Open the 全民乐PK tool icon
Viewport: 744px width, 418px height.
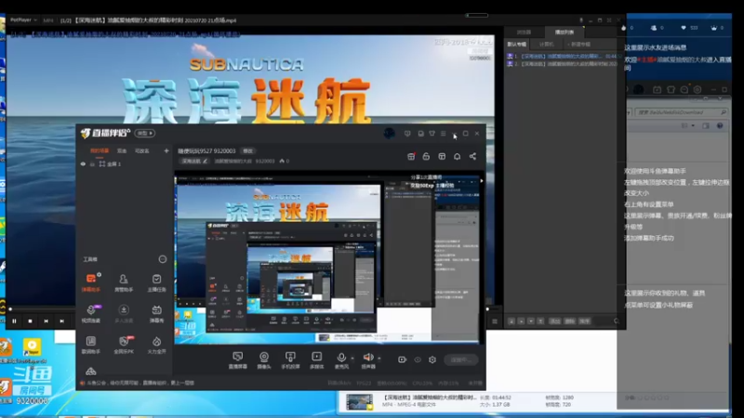pos(124,345)
